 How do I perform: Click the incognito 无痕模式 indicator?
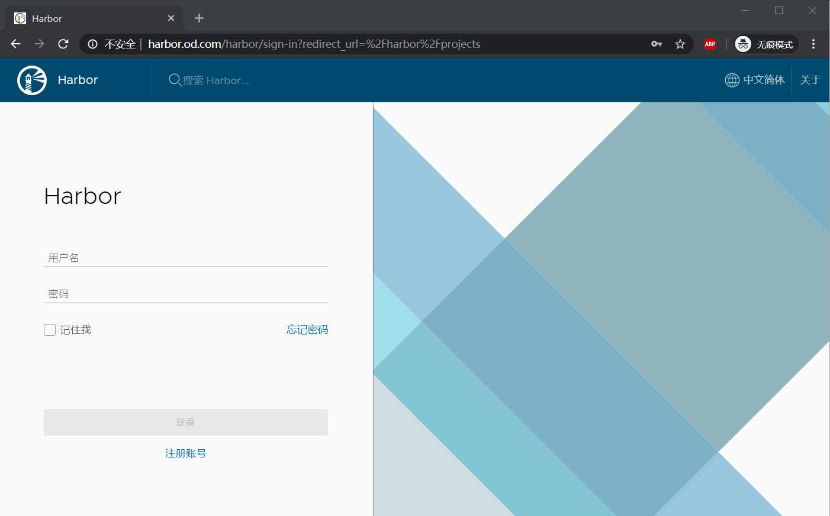767,44
